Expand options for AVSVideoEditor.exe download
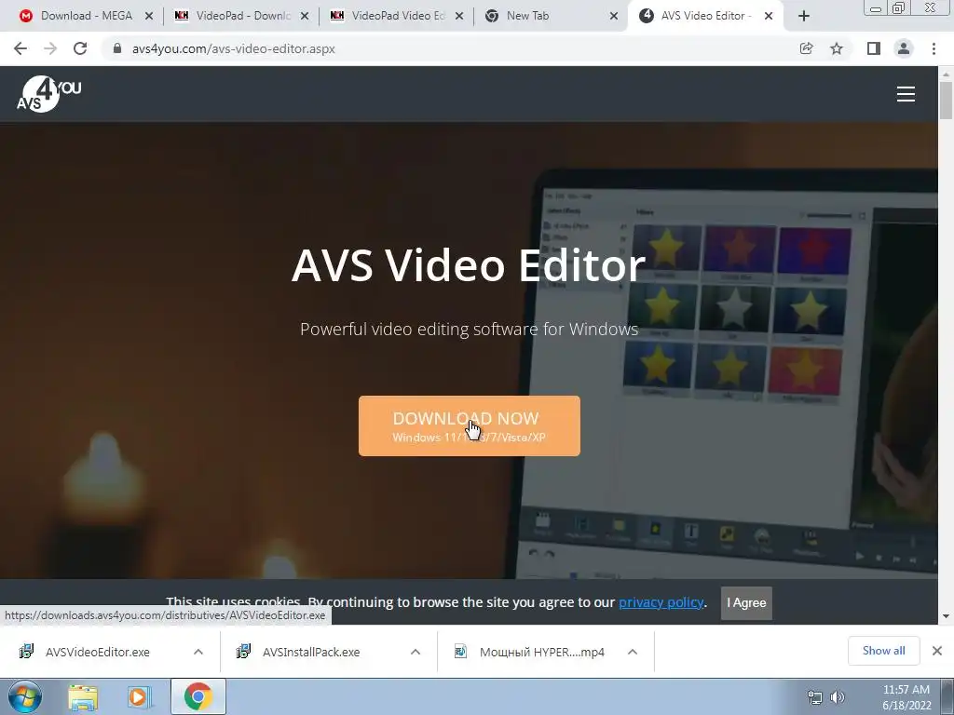Image resolution: width=954 pixels, height=715 pixels. [x=198, y=652]
